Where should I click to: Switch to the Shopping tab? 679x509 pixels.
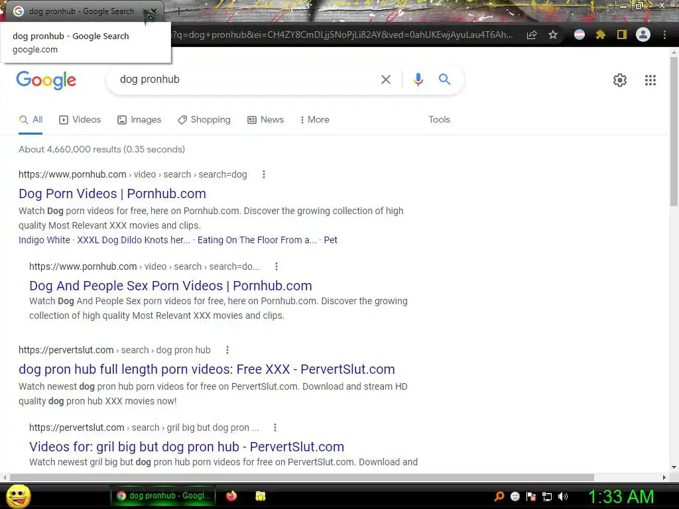pyautogui.click(x=204, y=120)
